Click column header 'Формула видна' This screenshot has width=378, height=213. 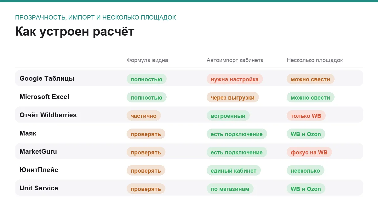147,60
